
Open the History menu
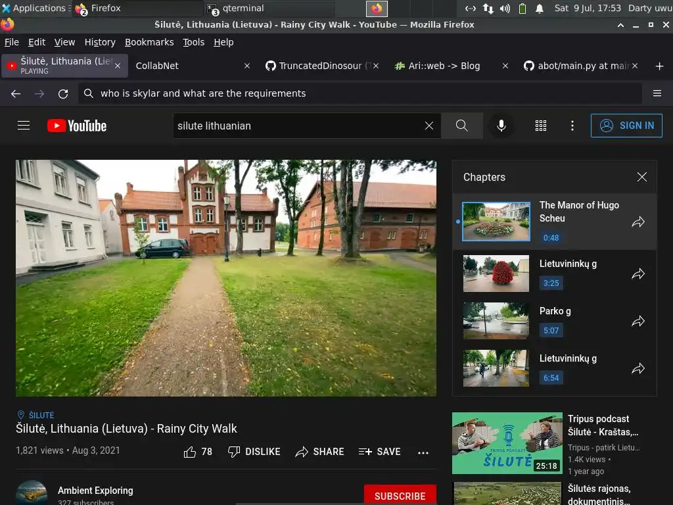click(x=100, y=42)
